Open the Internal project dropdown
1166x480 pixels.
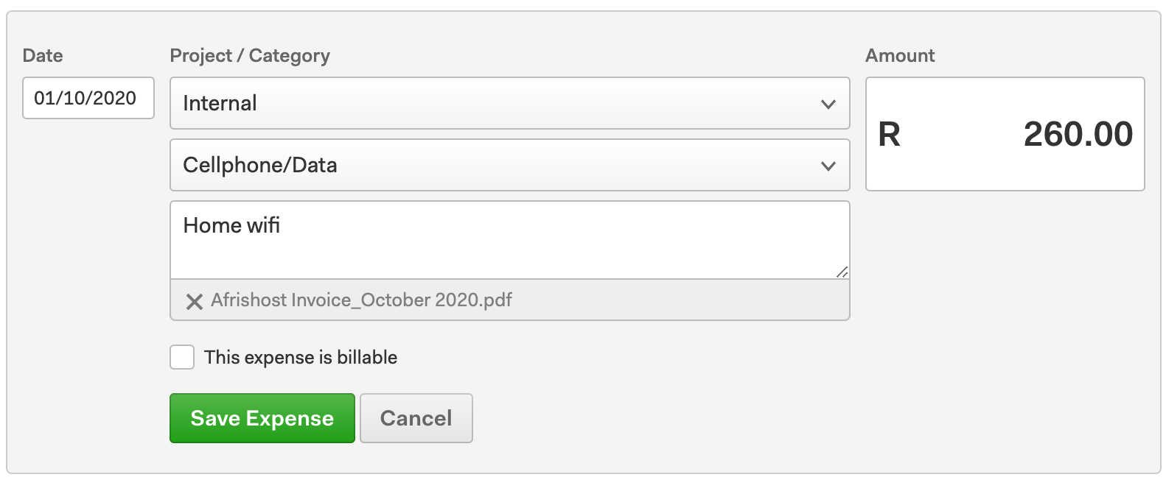(510, 103)
